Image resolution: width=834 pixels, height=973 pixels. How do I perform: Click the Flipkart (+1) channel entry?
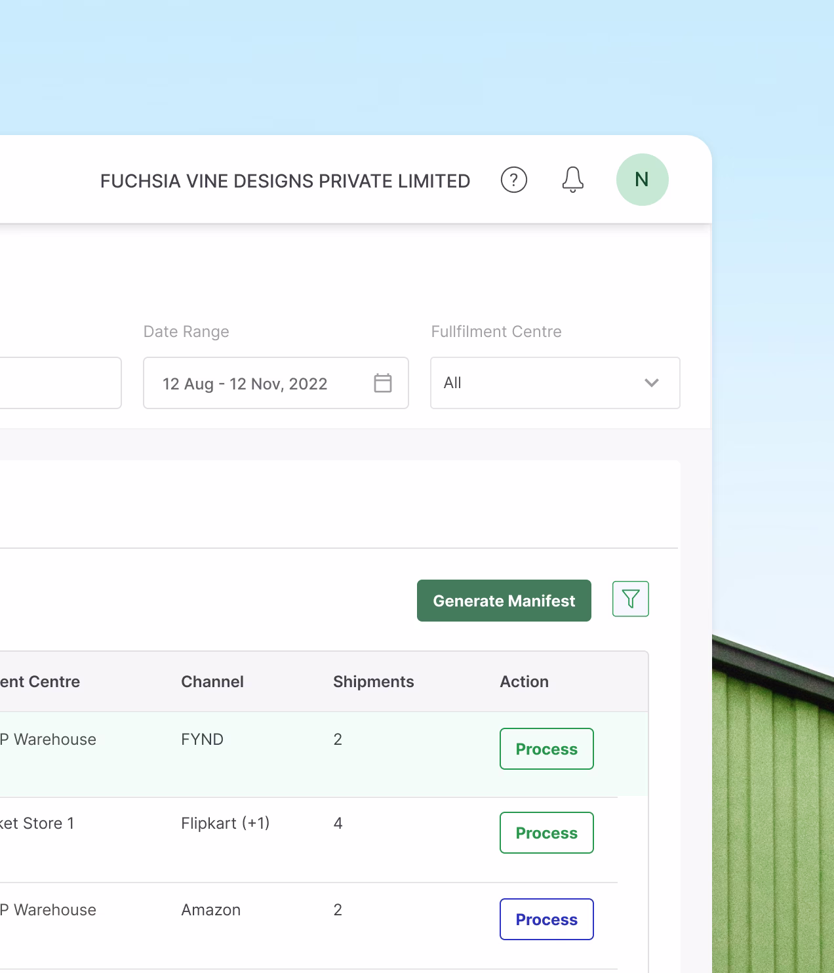tap(225, 824)
